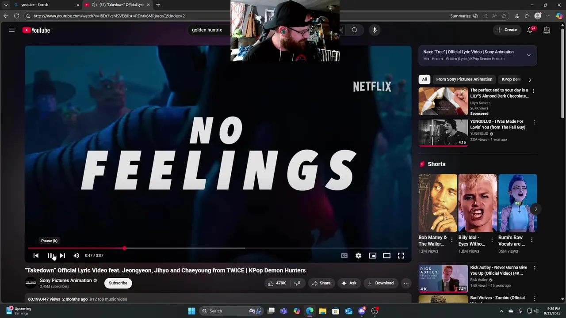This screenshot has height=318, width=566.
Task: Open YouTube notifications bell
Action: (530, 30)
